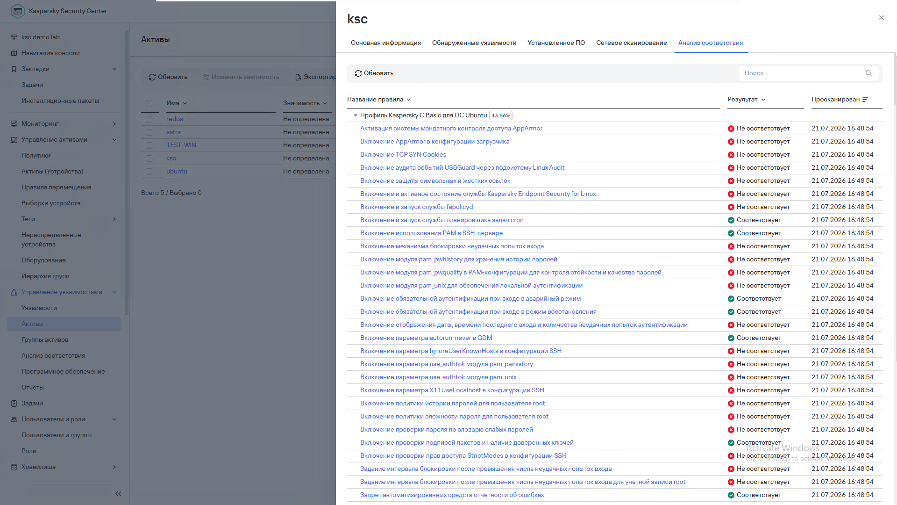Collapse the Управление активами chevron
Viewport: 897px width, 505px height.
click(x=114, y=140)
